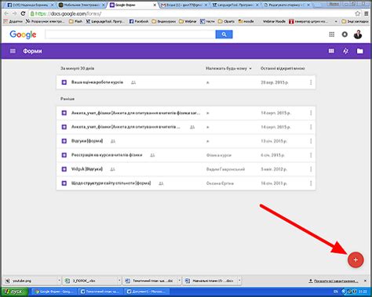Screen dimensions: 372x297
Task: Switch to the Gmail inbox browser tab
Action: [183, 5]
